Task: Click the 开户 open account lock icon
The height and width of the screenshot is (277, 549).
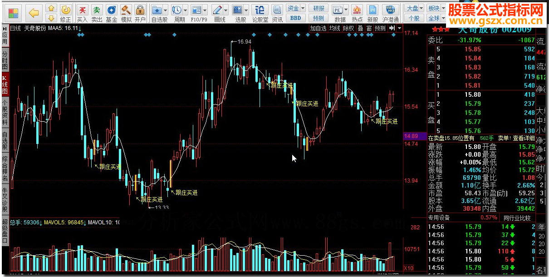Action: 140,13
